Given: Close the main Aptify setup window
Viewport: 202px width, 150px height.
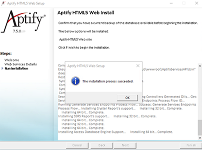Looking at the screenshot, I should tap(197, 3).
